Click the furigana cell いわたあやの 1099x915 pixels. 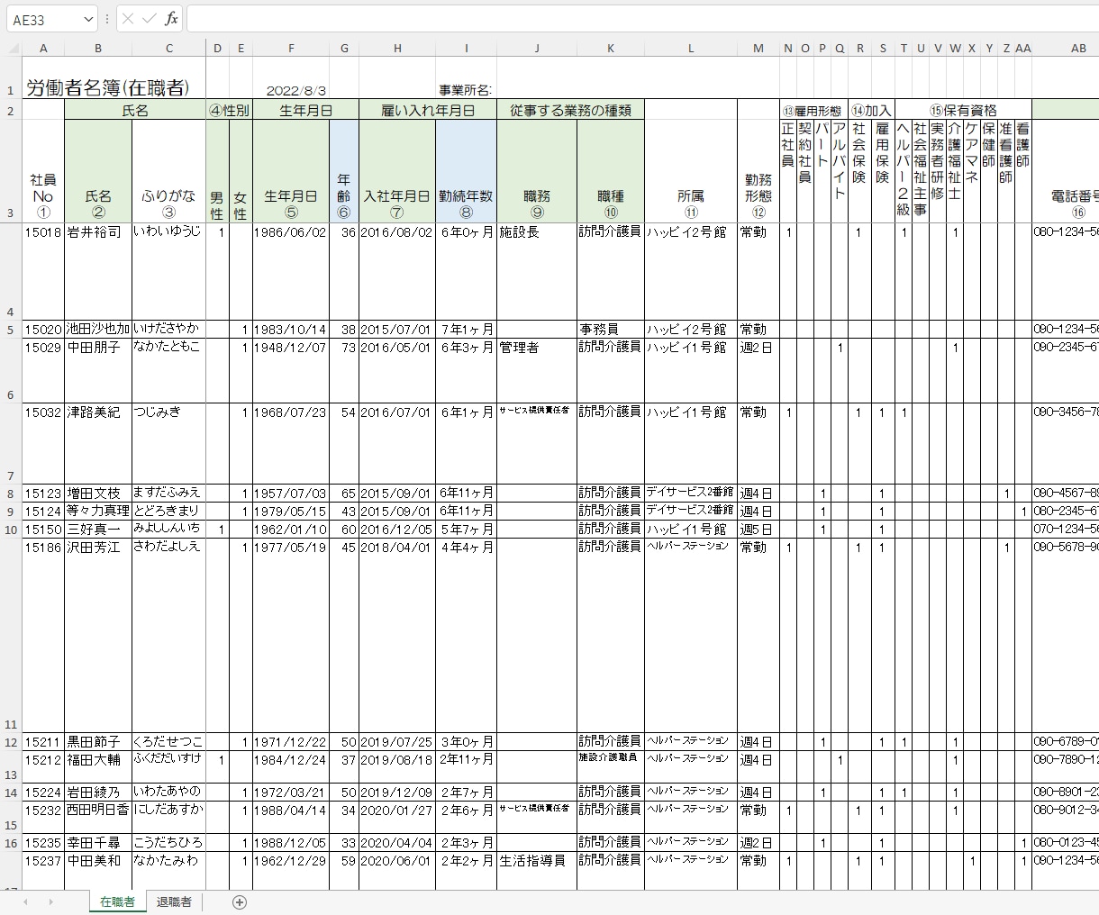click(x=168, y=792)
